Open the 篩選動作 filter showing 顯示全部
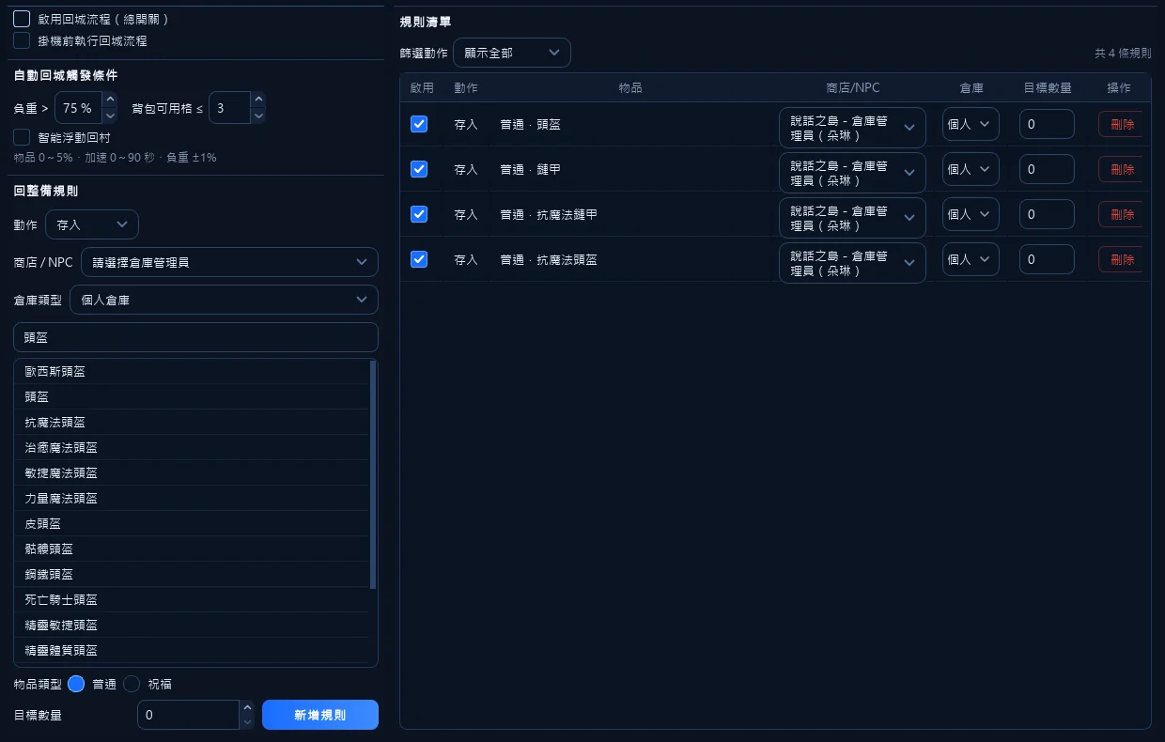1165x742 pixels. click(512, 53)
